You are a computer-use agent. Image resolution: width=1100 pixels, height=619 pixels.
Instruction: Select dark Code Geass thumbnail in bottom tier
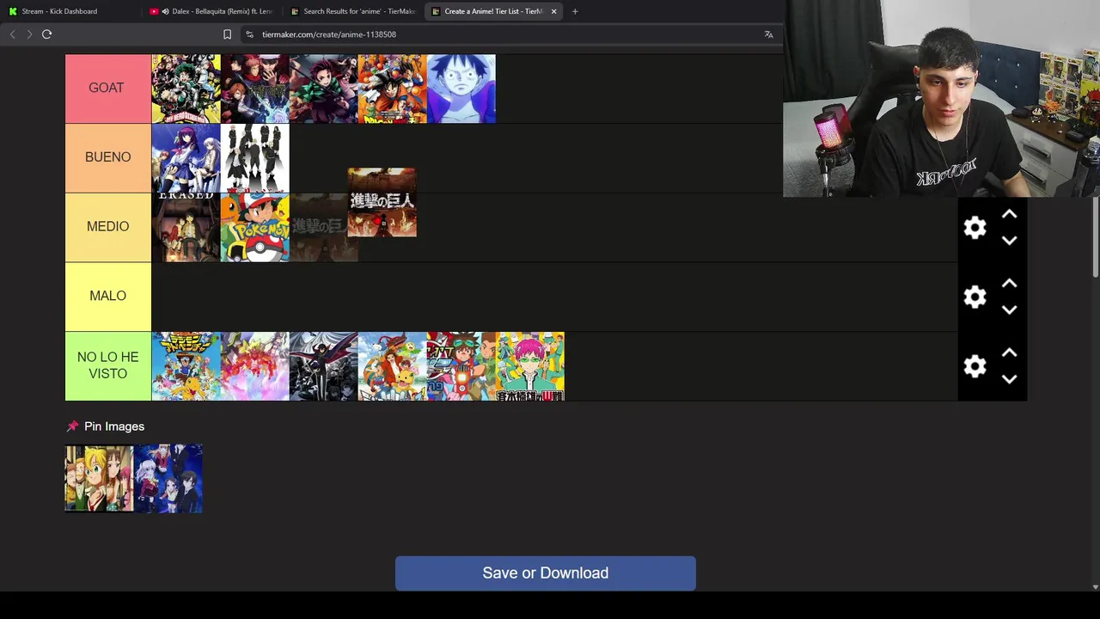324,366
